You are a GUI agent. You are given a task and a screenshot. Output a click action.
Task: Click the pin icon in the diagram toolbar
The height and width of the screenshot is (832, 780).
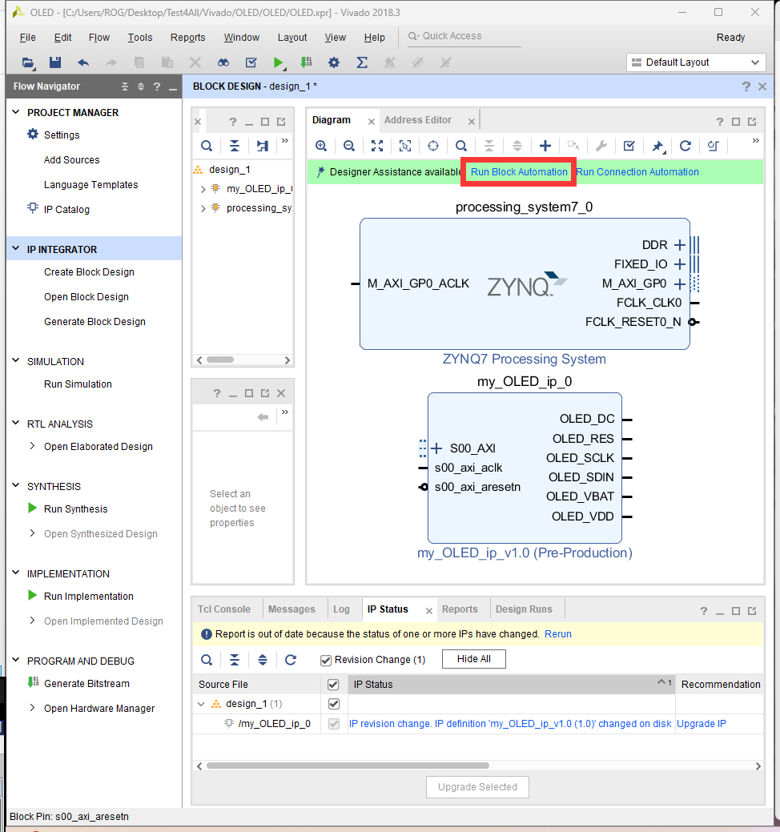tap(658, 146)
